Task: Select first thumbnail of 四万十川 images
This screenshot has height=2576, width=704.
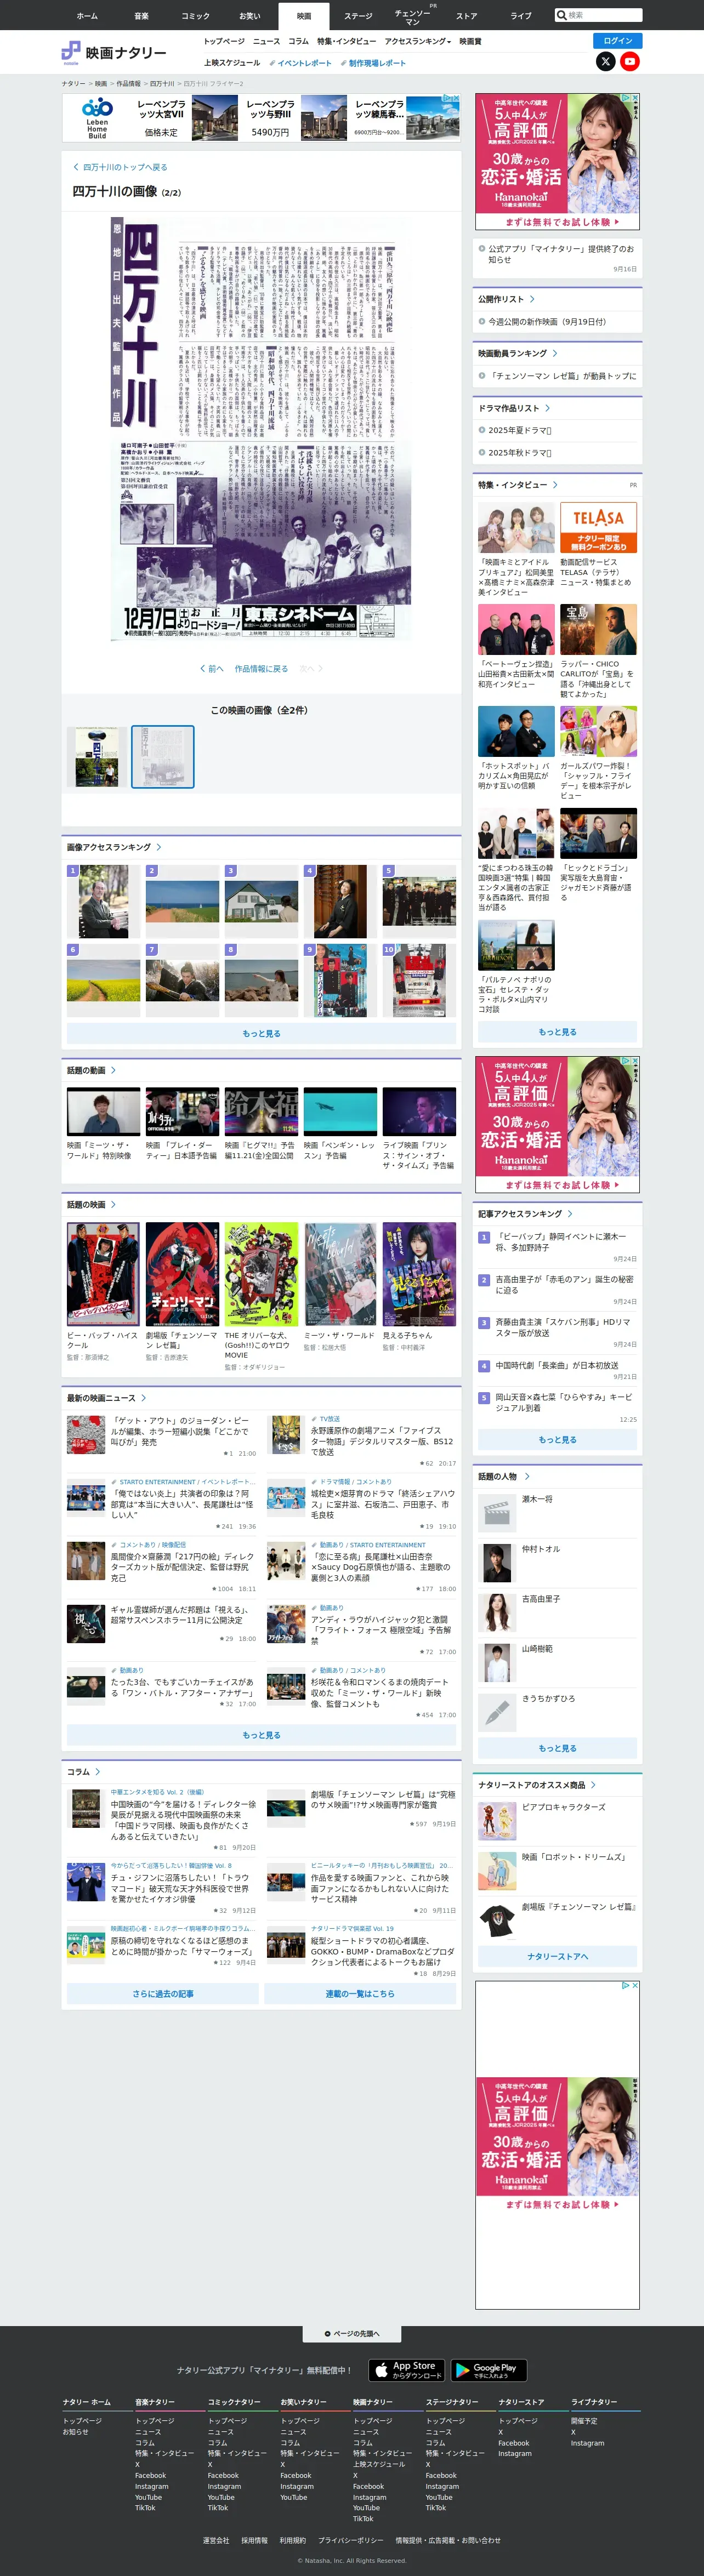Action: tap(97, 757)
